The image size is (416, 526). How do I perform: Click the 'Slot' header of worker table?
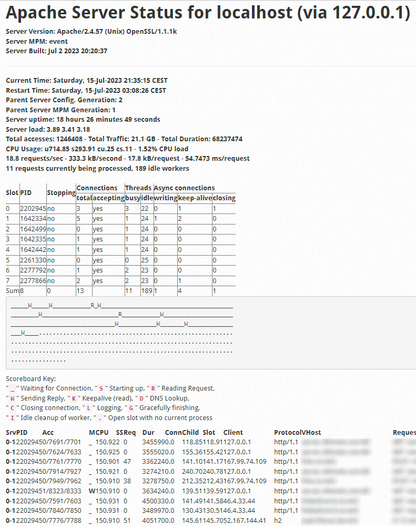(12, 193)
